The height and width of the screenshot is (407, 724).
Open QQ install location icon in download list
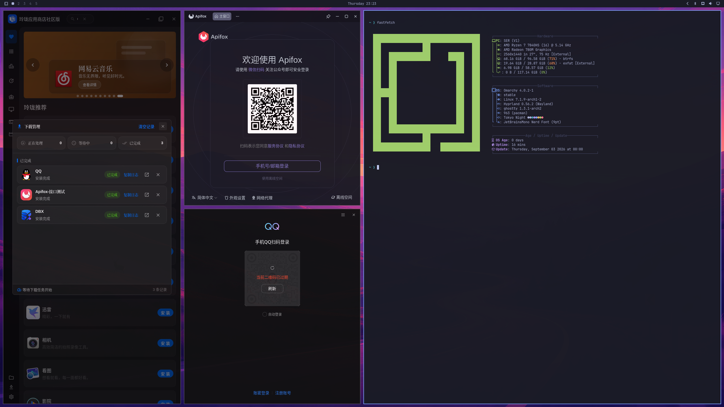pyautogui.click(x=147, y=175)
